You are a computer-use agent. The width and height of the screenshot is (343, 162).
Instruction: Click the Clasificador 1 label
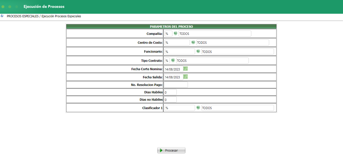pos(153,108)
